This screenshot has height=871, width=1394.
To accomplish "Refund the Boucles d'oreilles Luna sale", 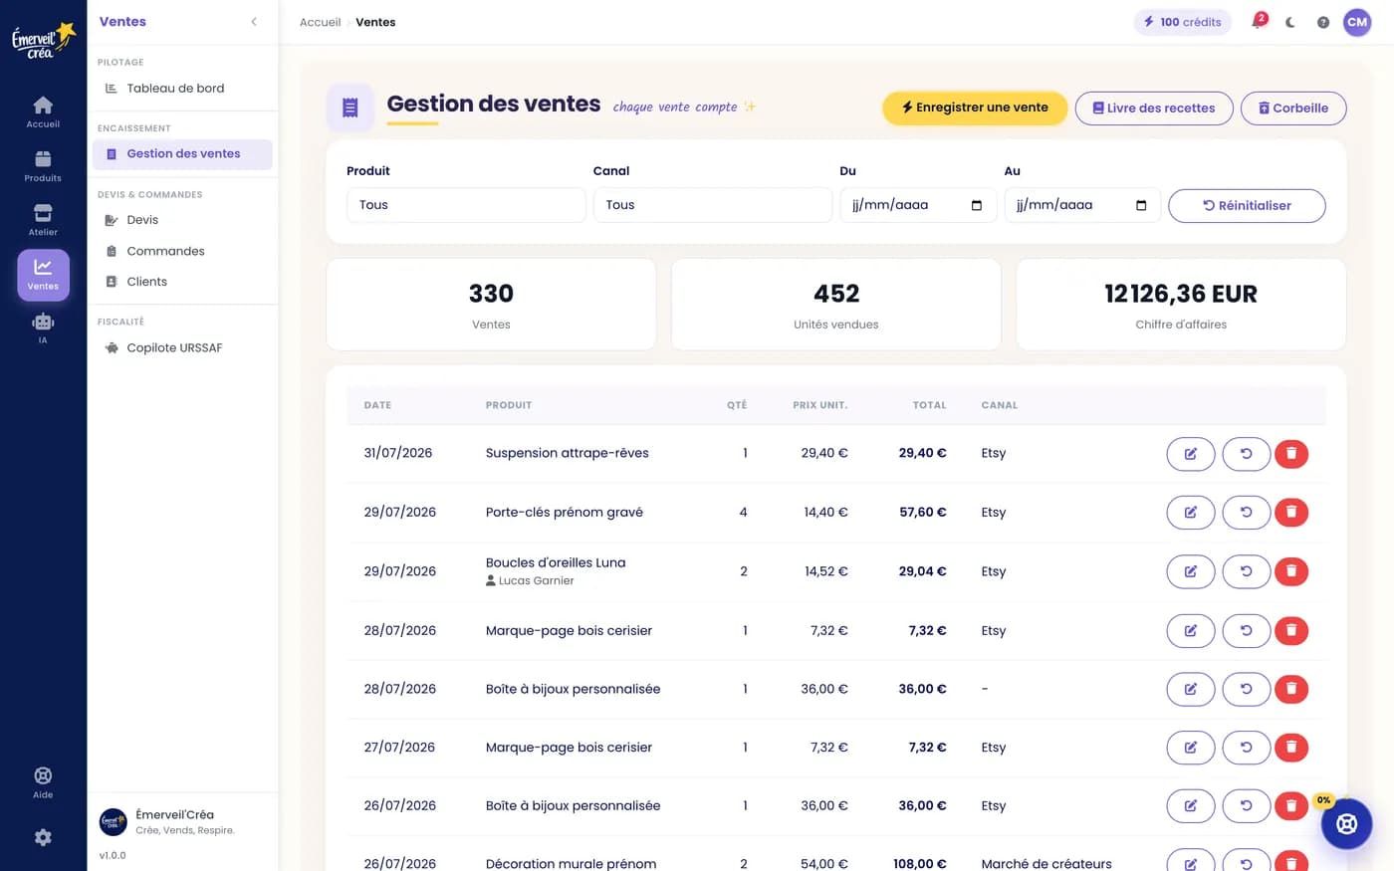I will coord(1247,572).
